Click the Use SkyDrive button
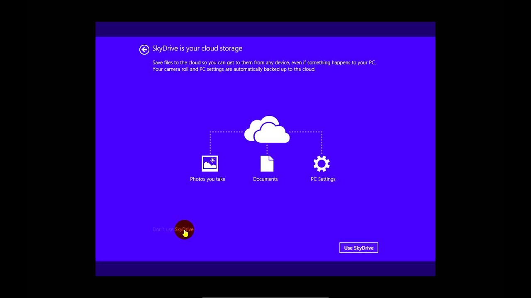 [x=359, y=248]
